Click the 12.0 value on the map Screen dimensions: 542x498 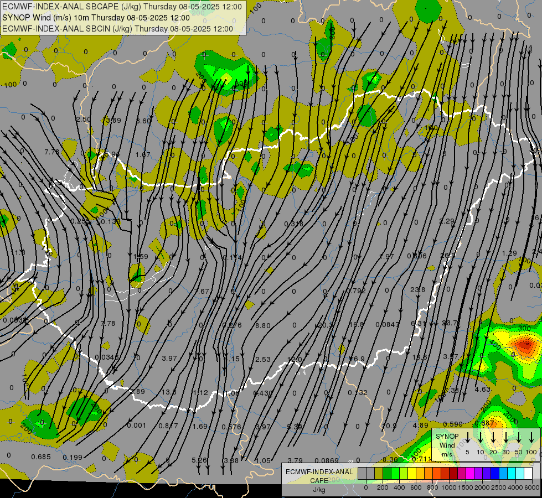pos(295,360)
